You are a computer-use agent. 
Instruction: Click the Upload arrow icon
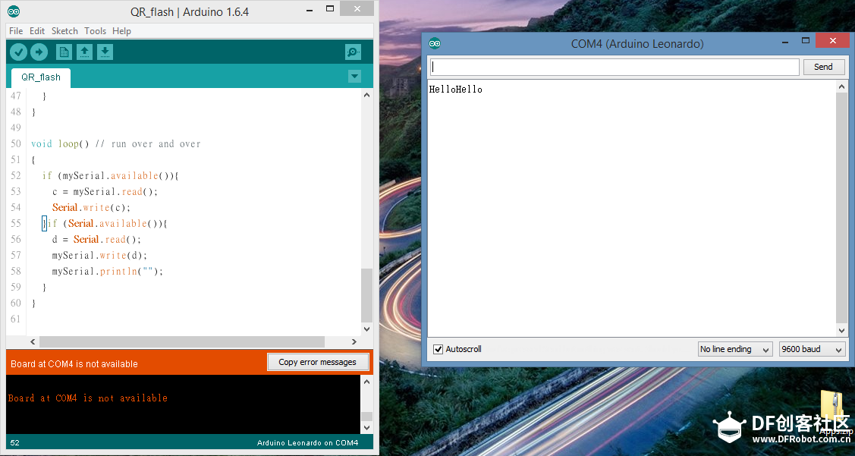tap(39, 52)
